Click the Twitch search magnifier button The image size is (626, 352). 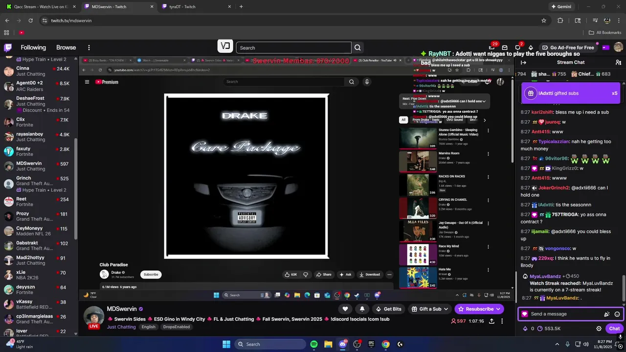point(358,47)
